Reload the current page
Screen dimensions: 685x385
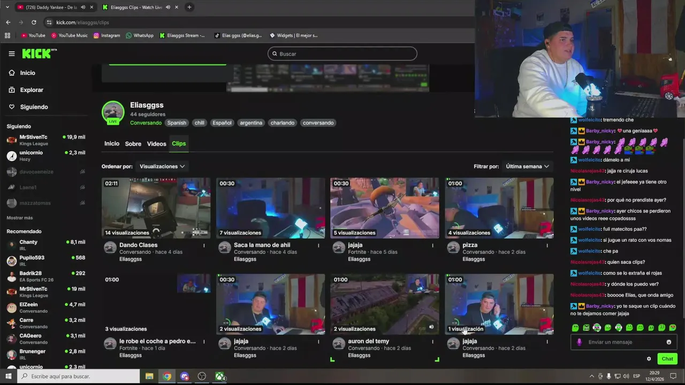34,22
